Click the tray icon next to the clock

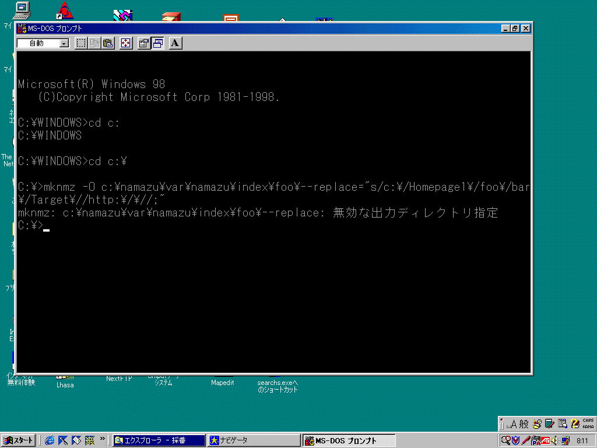[x=565, y=440]
